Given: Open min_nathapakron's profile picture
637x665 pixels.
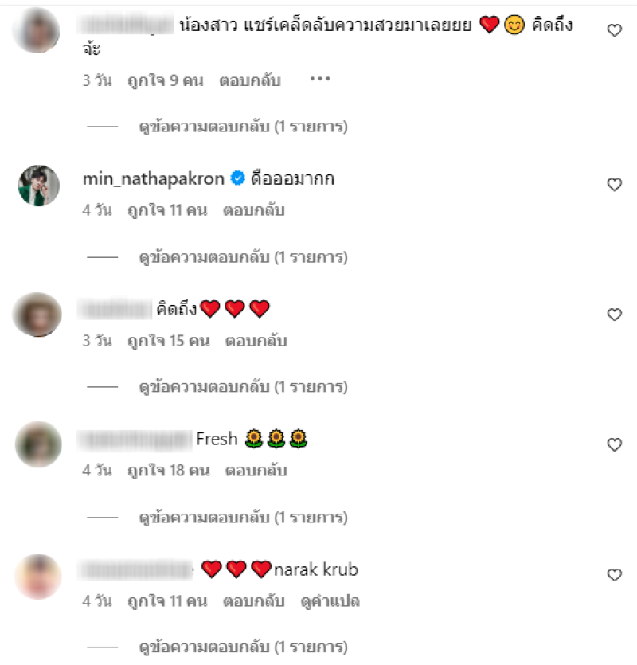Looking at the screenshot, I should pos(38,186).
